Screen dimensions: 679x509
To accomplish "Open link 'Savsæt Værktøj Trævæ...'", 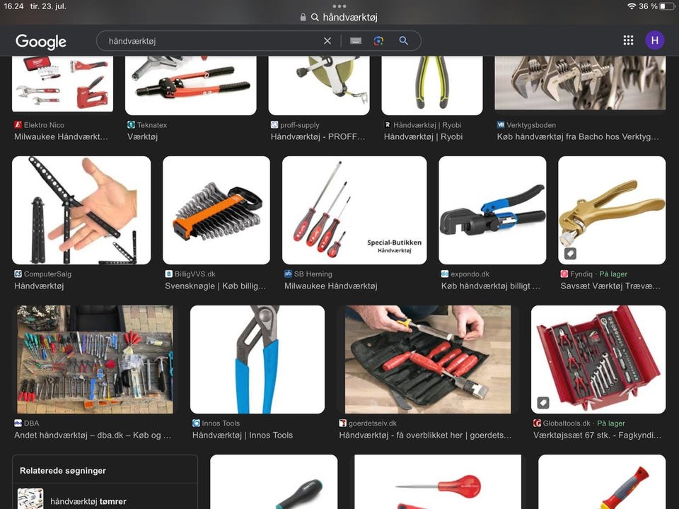I will tap(610, 286).
